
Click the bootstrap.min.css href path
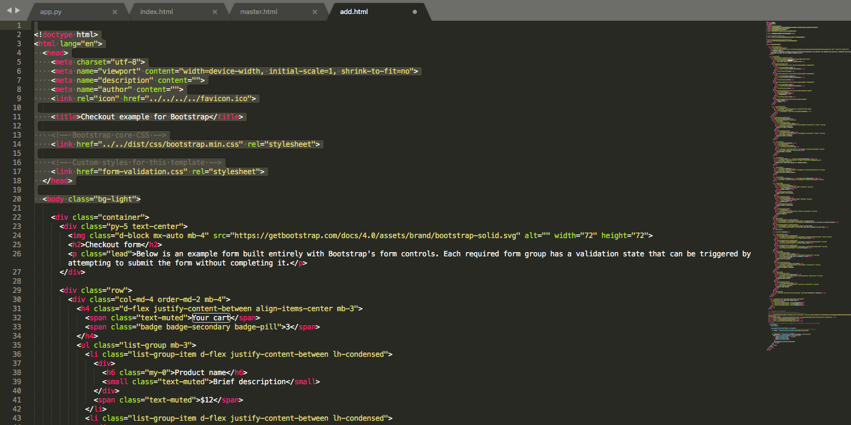(171, 144)
